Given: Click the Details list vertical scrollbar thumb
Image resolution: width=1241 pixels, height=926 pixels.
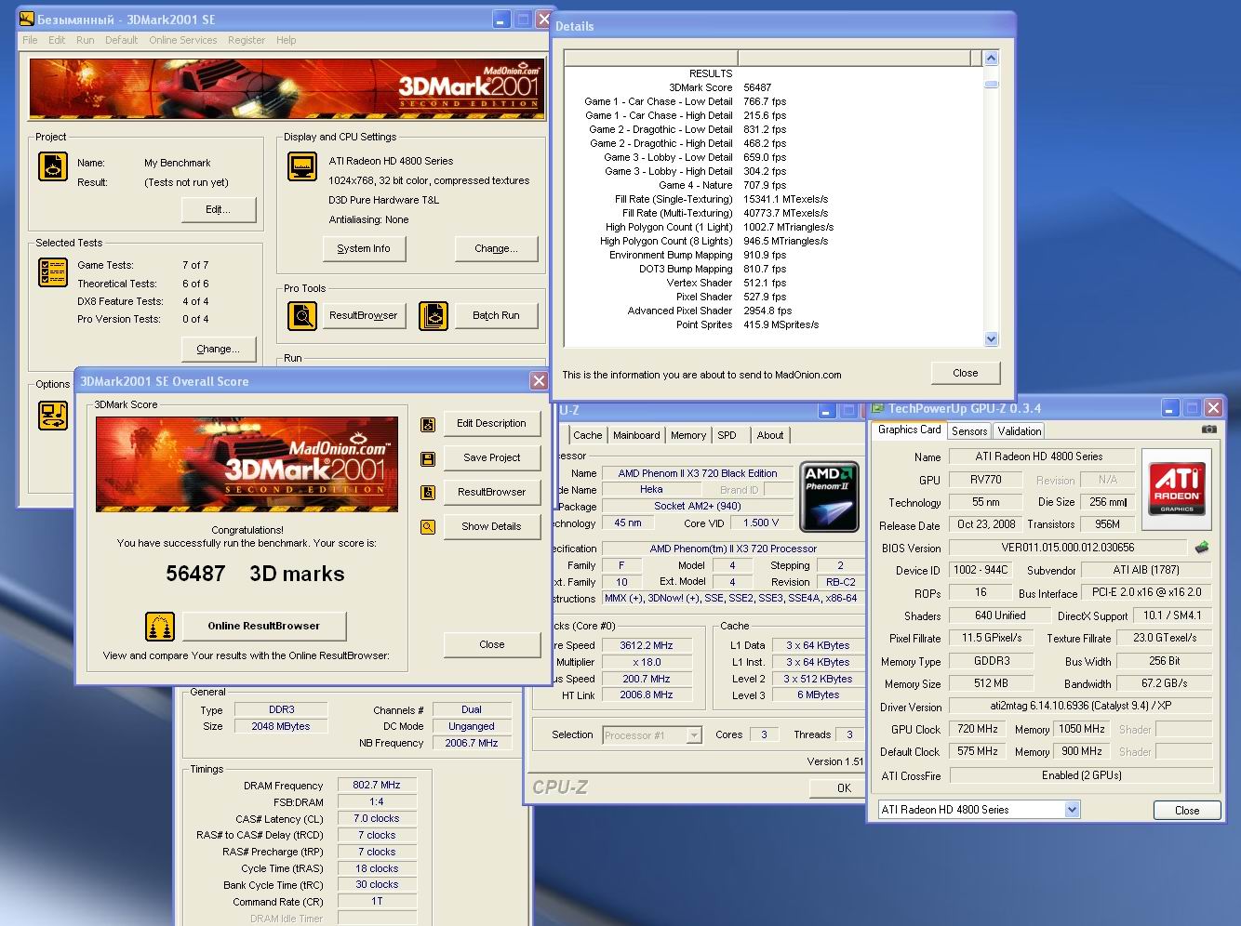Looking at the screenshot, I should [x=991, y=84].
